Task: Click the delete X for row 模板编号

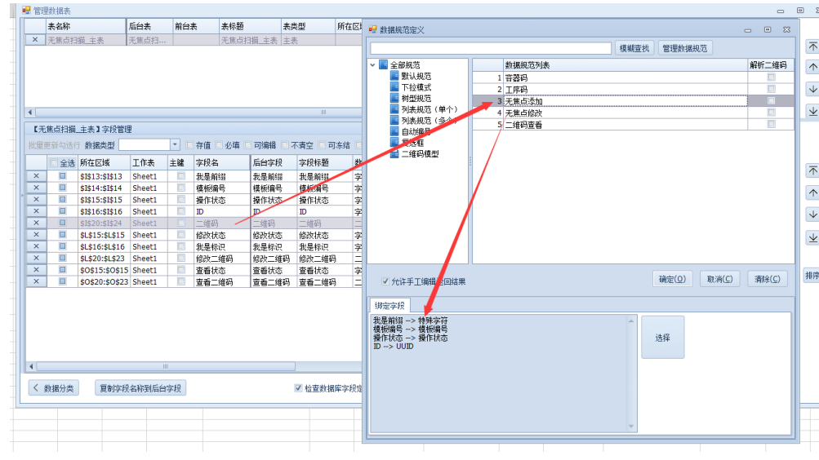Action: 36,188
